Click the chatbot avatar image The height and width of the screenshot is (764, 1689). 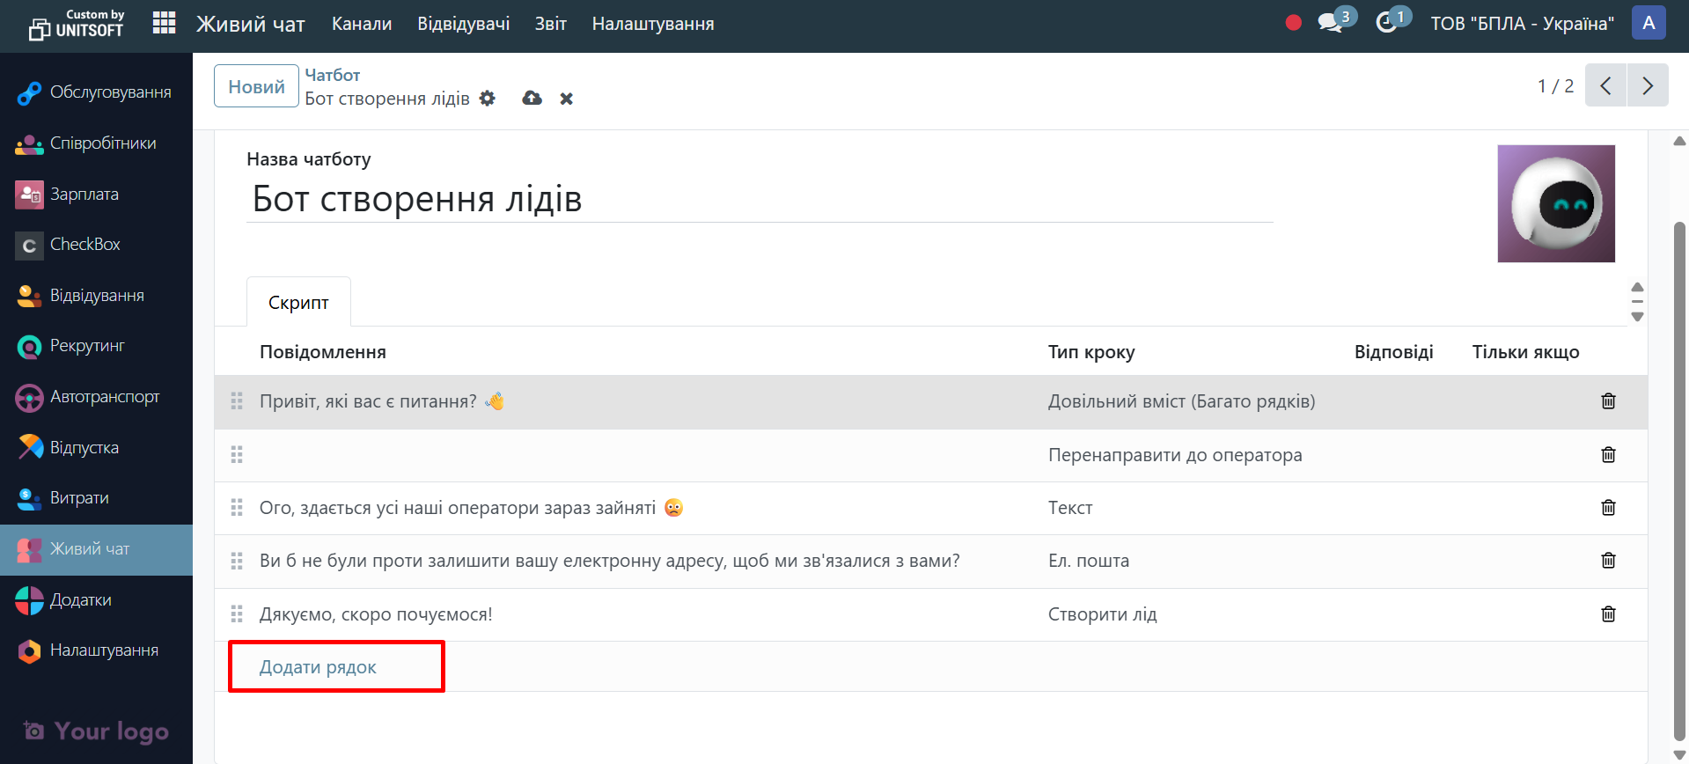[1556, 203]
